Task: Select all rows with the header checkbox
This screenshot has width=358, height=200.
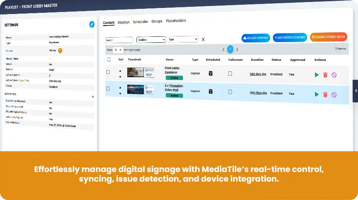Action: (109, 60)
